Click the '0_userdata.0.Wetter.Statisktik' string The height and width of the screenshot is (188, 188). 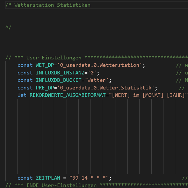(106, 88)
